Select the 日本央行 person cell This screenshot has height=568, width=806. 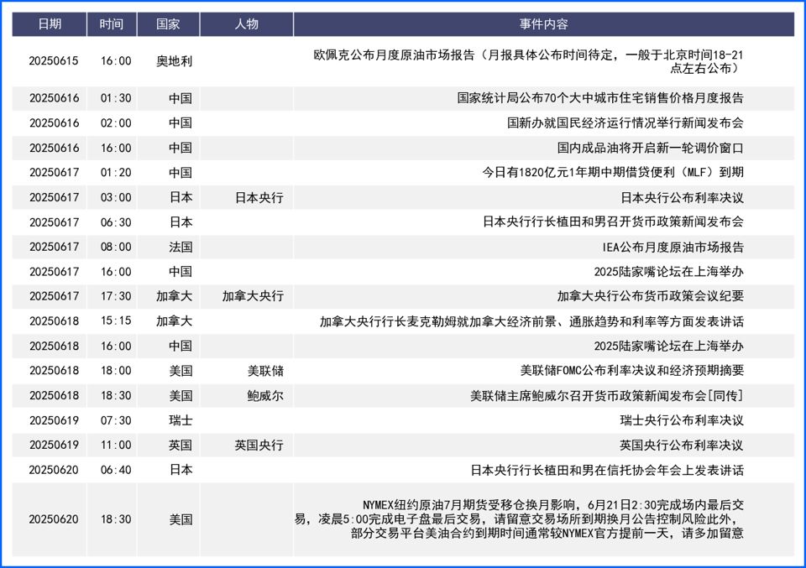tap(259, 198)
